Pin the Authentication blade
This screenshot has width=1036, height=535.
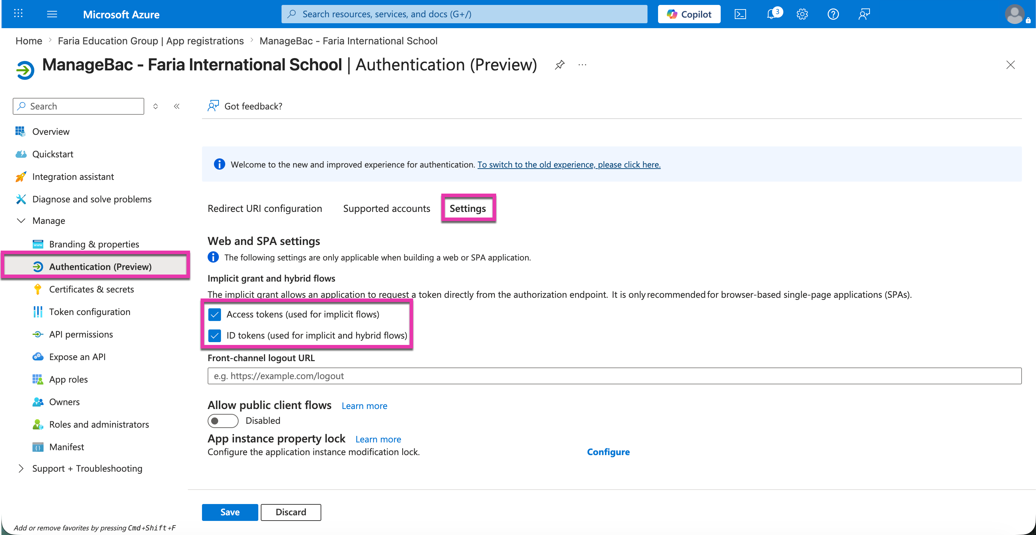(560, 65)
